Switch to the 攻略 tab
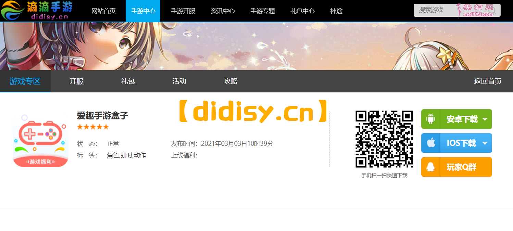Screen dimensions: 513x231 click(x=230, y=81)
